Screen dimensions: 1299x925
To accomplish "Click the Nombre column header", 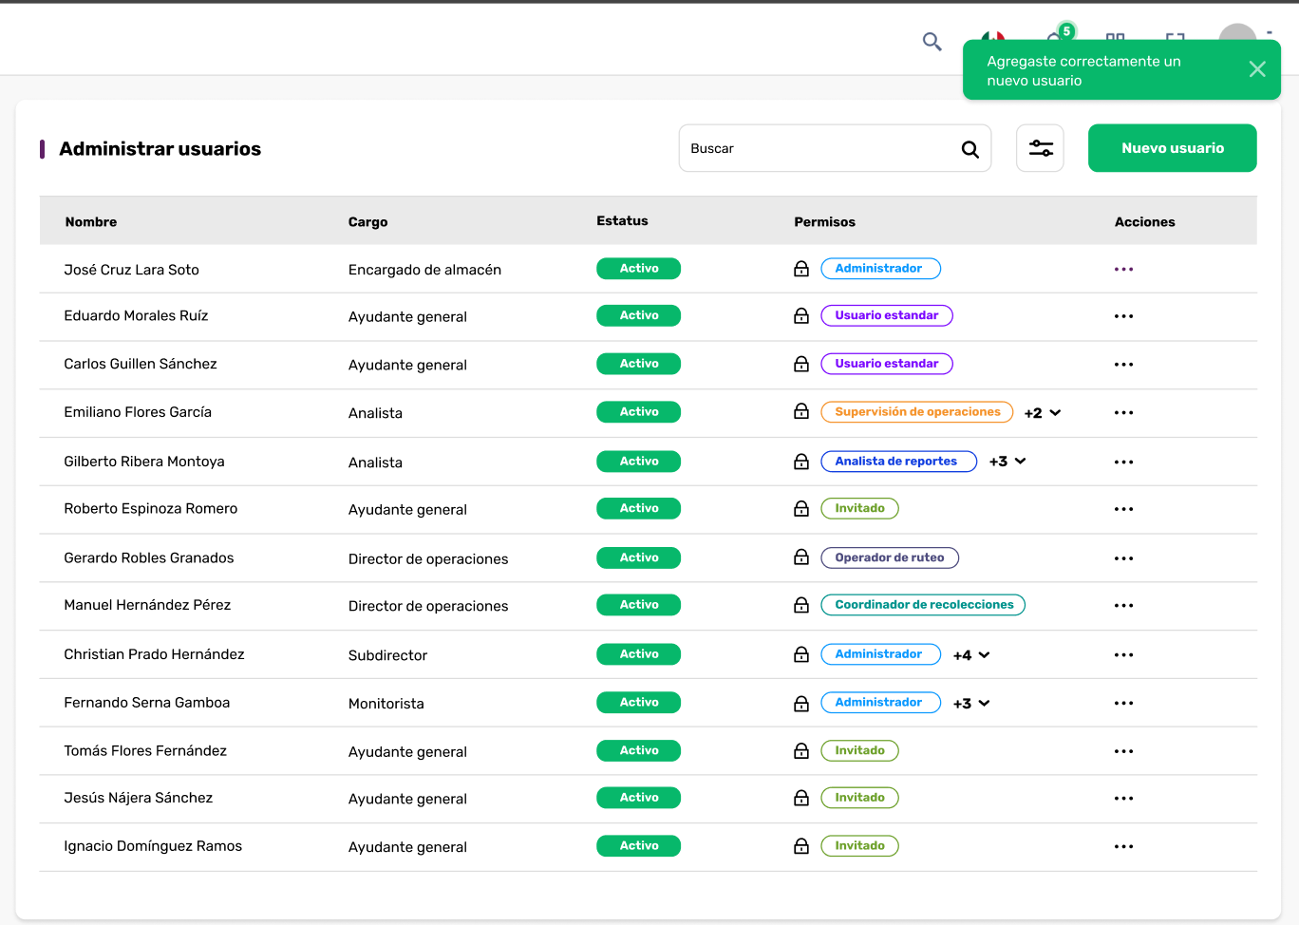I will [91, 222].
